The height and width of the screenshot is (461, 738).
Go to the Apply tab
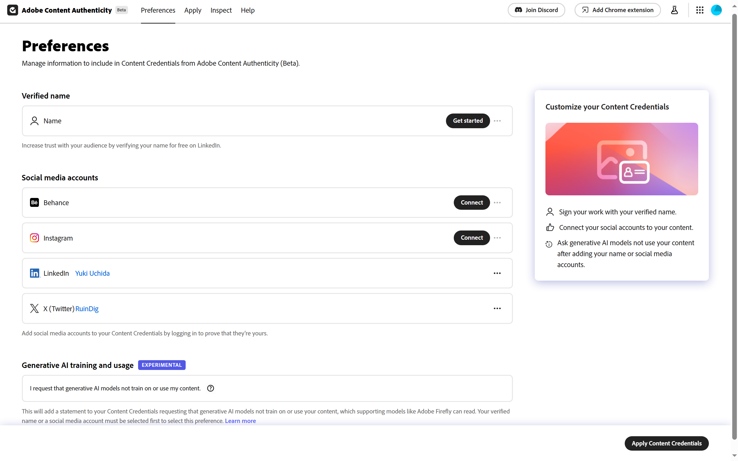point(193,10)
